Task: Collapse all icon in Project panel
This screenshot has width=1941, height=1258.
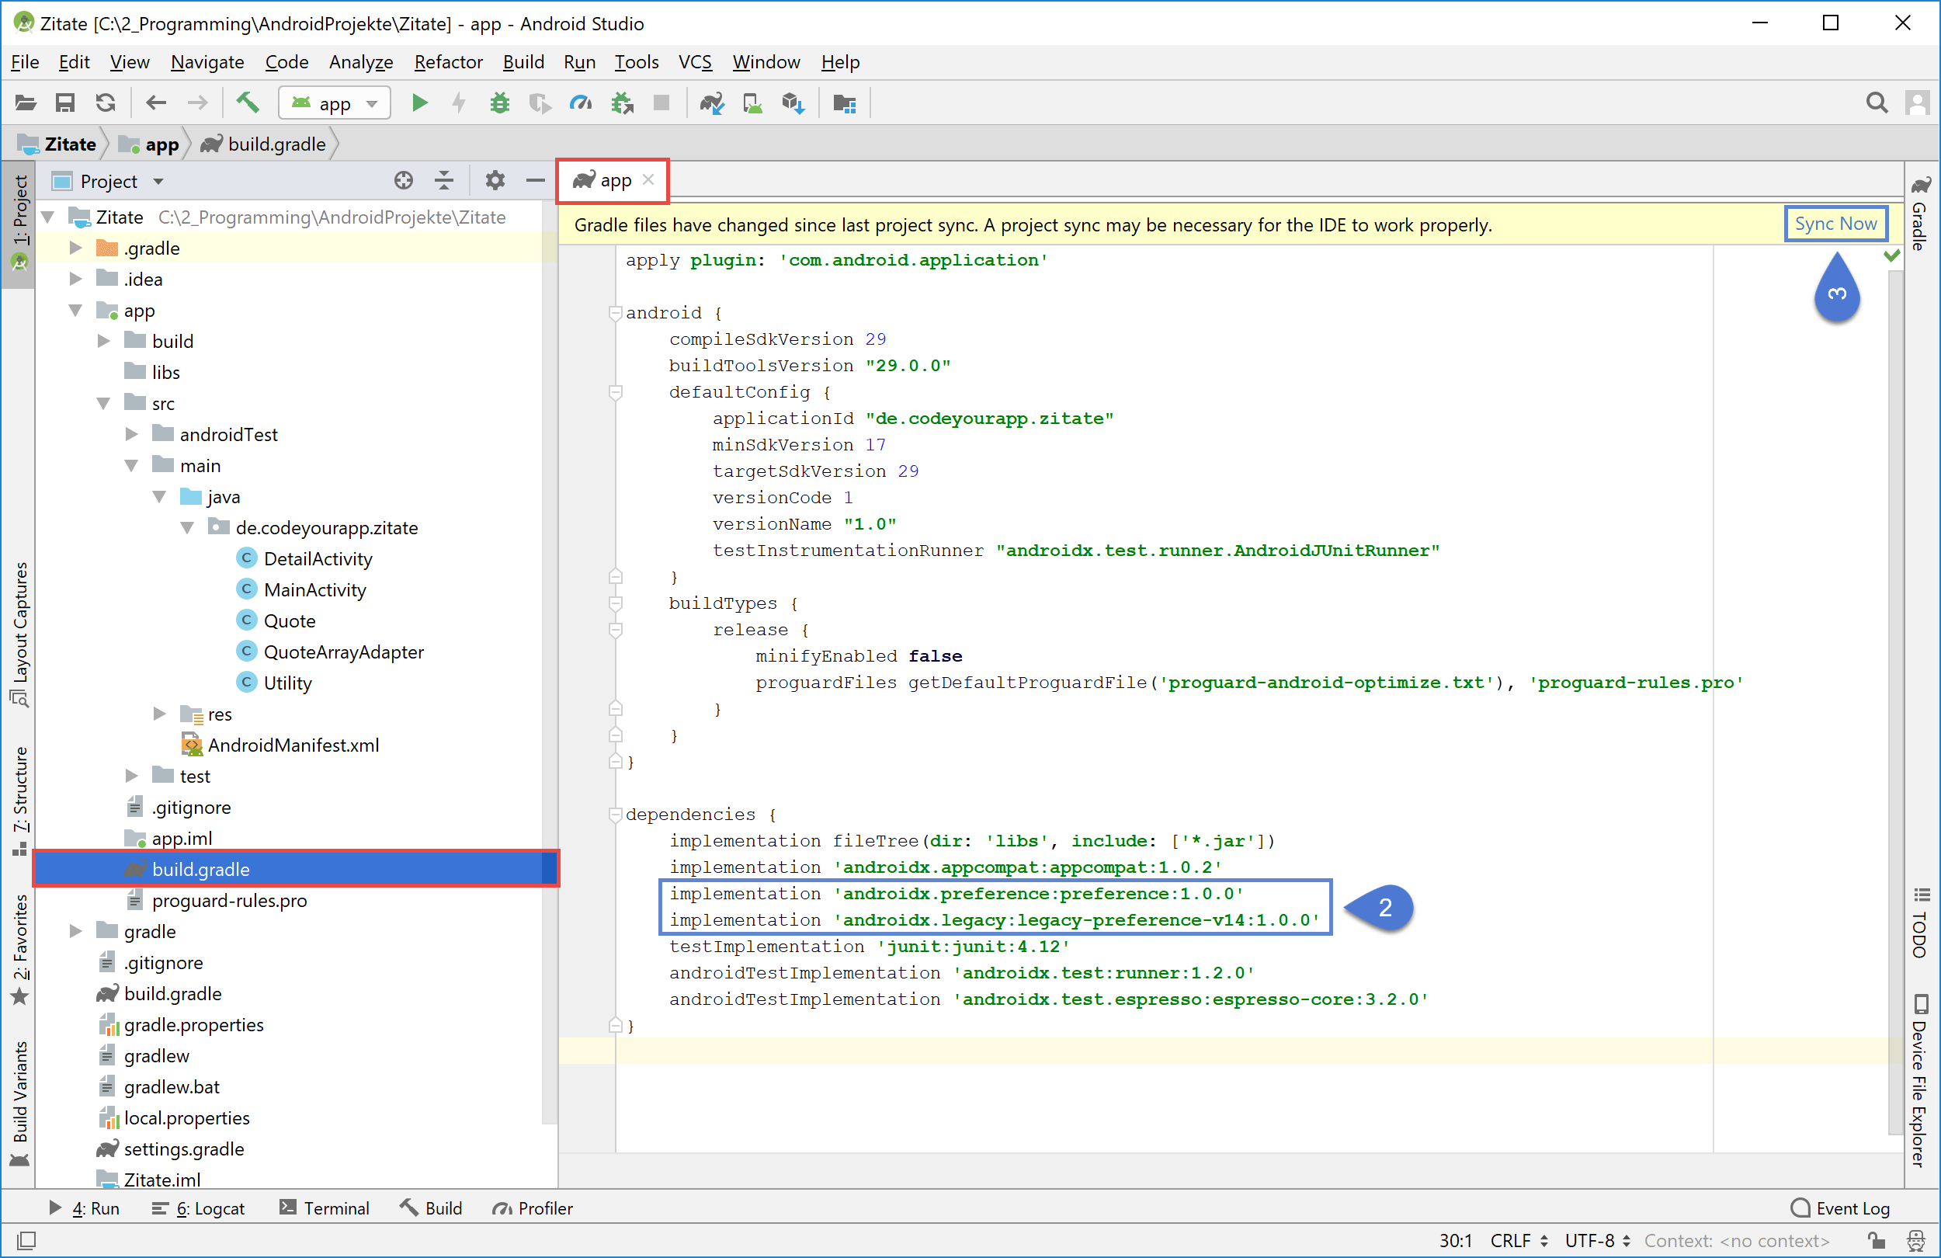Action: 444,181
